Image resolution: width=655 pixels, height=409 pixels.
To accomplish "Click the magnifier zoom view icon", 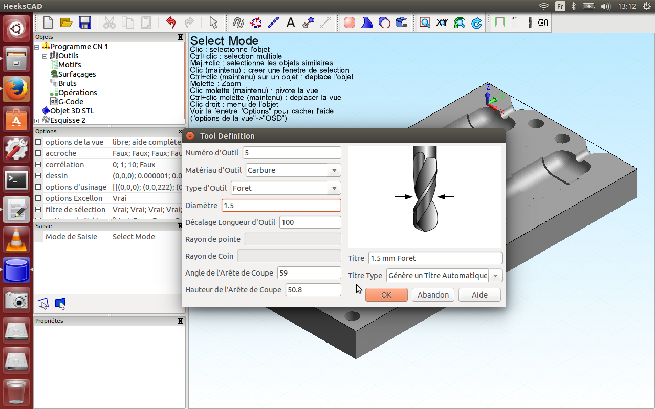I will tap(425, 22).
